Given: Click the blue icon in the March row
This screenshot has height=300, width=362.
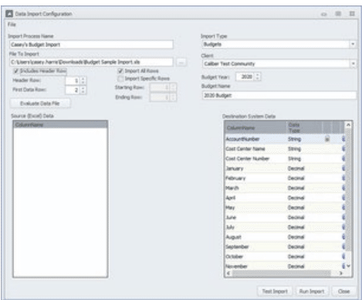Looking at the screenshot, I should coord(343,187).
